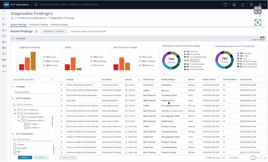268x162 pixels.
Task: Click the home icon in breadcrumb
Action: [12, 18]
